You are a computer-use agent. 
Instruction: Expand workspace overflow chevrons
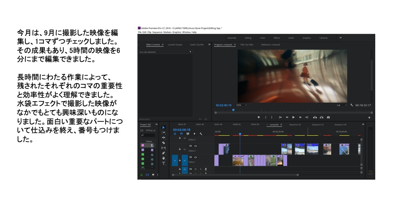pos(341,38)
